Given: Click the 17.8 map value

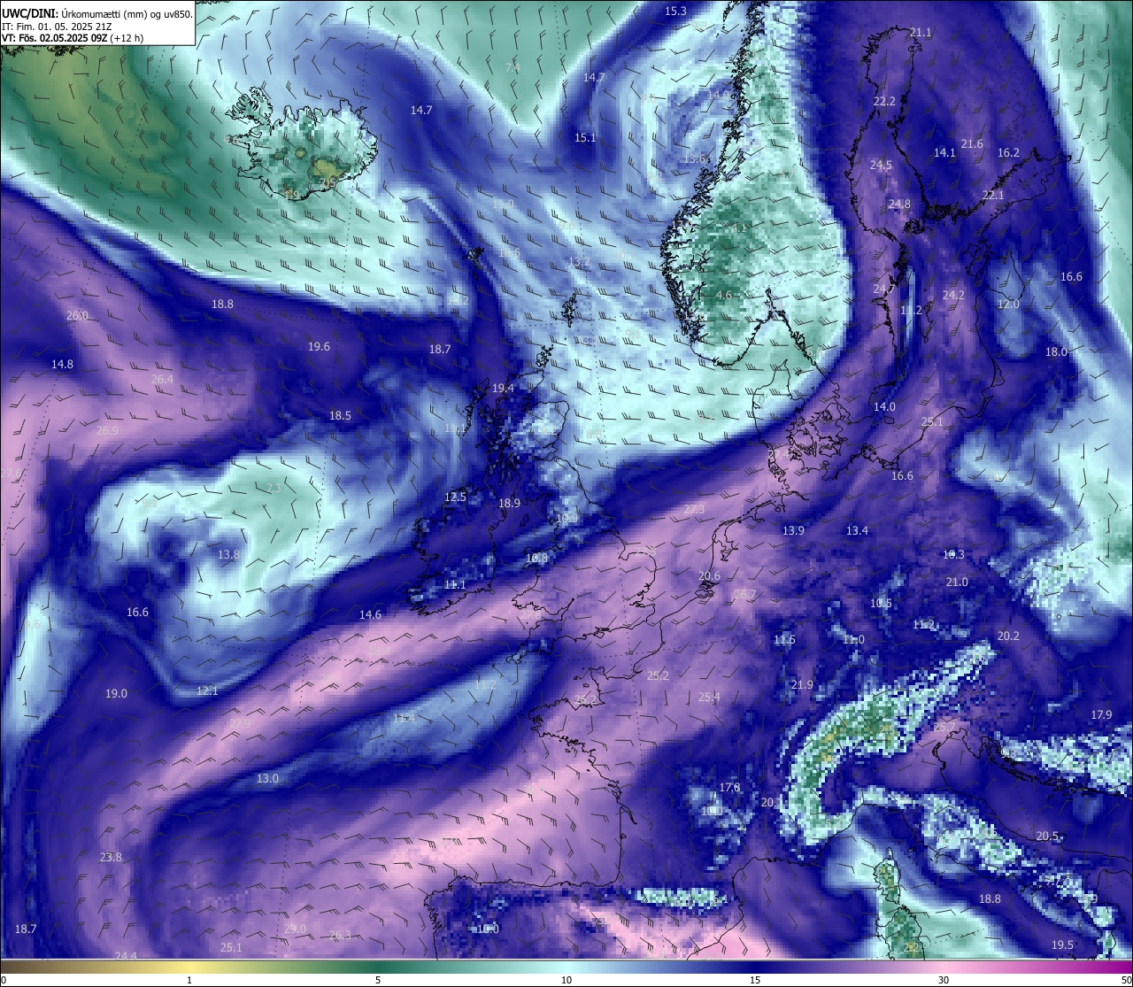Looking at the screenshot, I should click(729, 787).
